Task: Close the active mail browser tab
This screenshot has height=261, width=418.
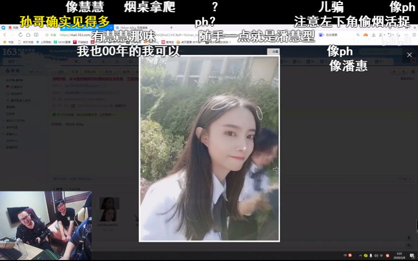Action: point(111,28)
